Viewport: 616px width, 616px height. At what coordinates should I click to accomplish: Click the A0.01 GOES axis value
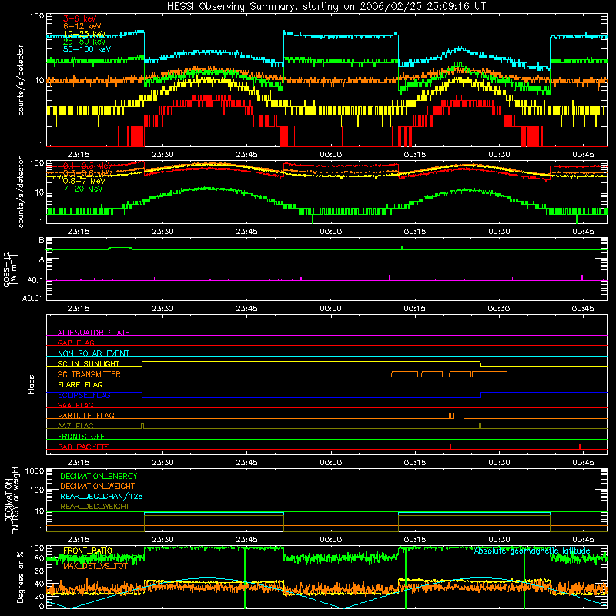click(x=32, y=298)
